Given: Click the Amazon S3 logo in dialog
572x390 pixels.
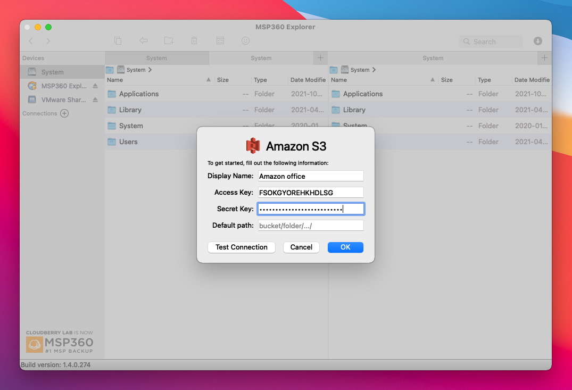Looking at the screenshot, I should 253,146.
